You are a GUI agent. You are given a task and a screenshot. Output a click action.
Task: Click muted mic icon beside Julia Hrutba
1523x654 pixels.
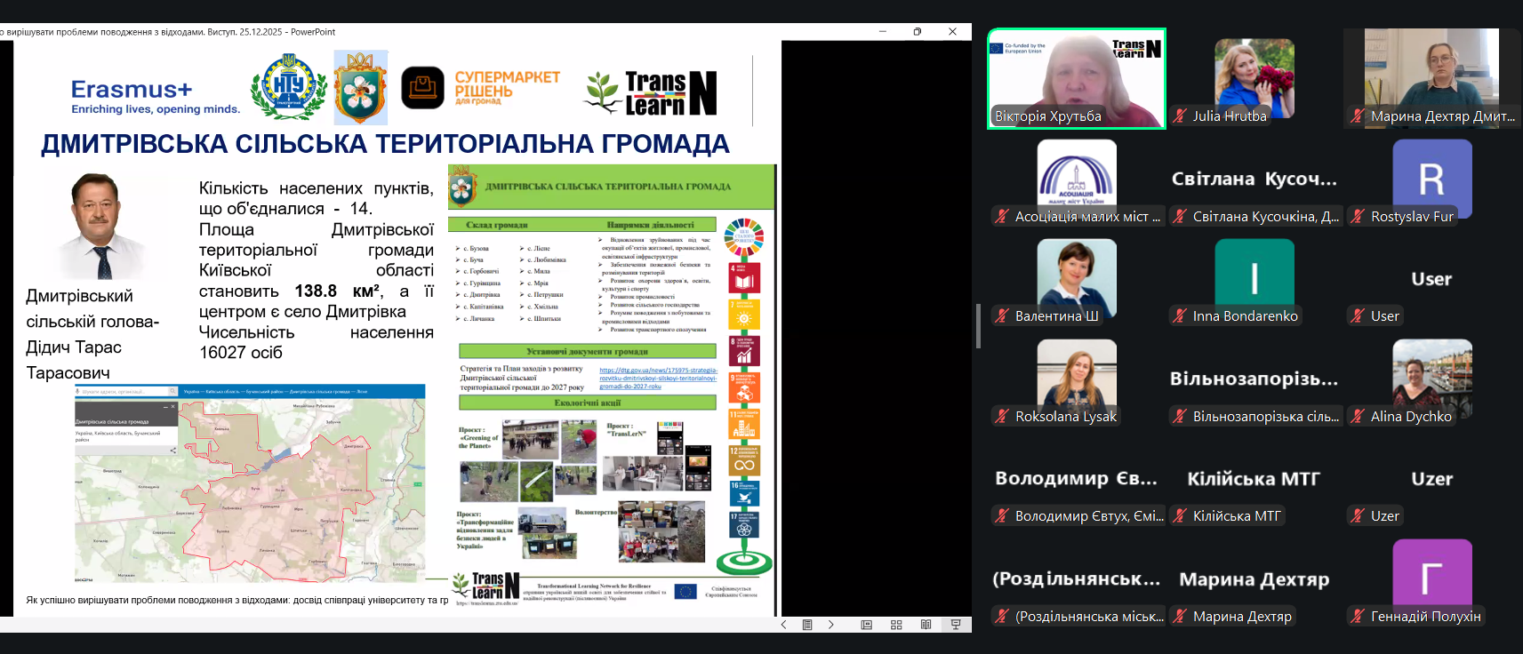(1180, 116)
